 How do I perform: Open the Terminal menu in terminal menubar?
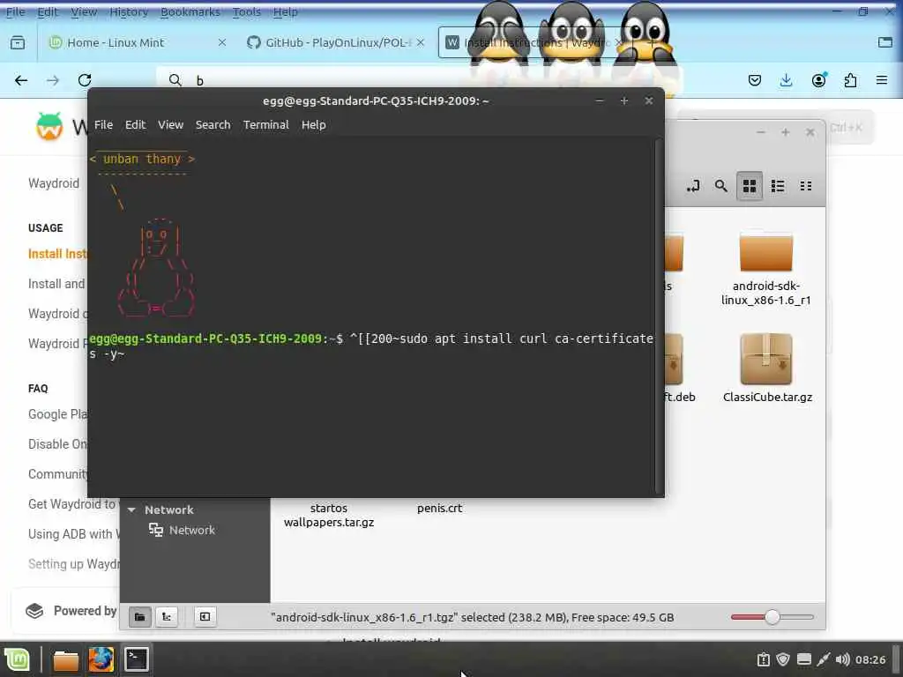click(266, 125)
